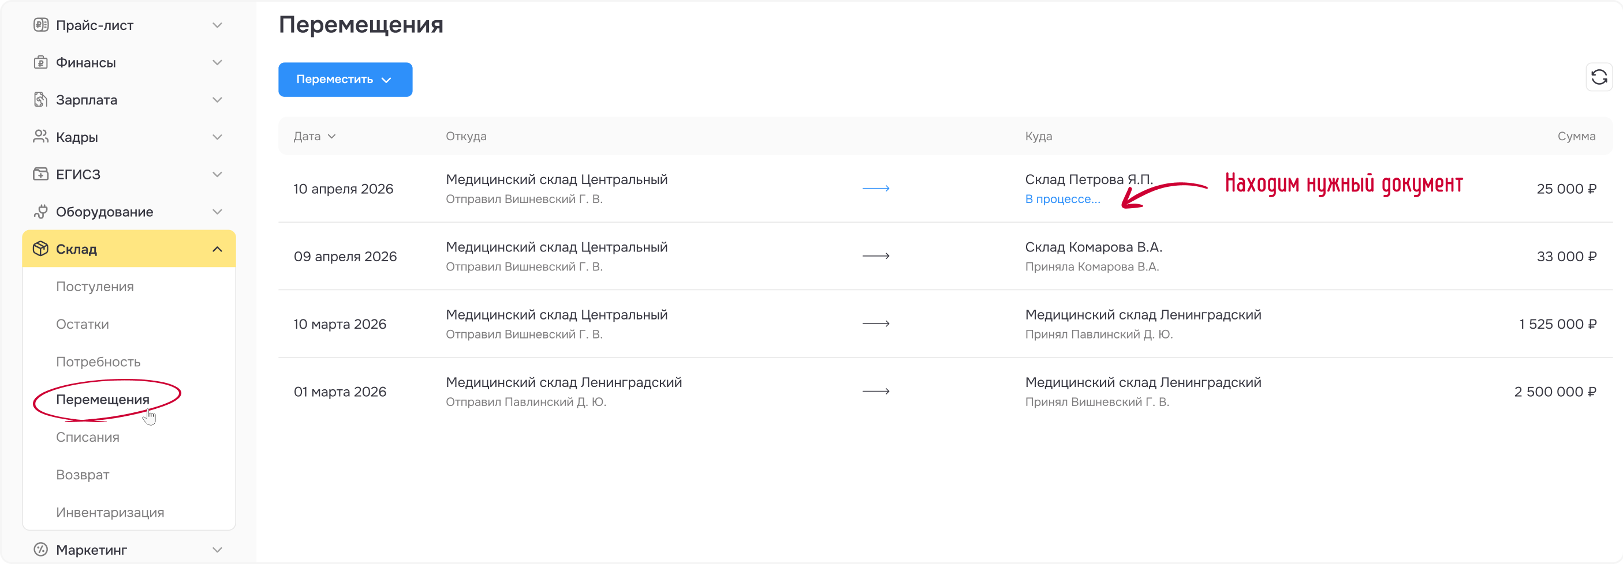Image resolution: width=1623 pixels, height=564 pixels.
Task: Open the Переместить dropdown button
Action: 345,80
